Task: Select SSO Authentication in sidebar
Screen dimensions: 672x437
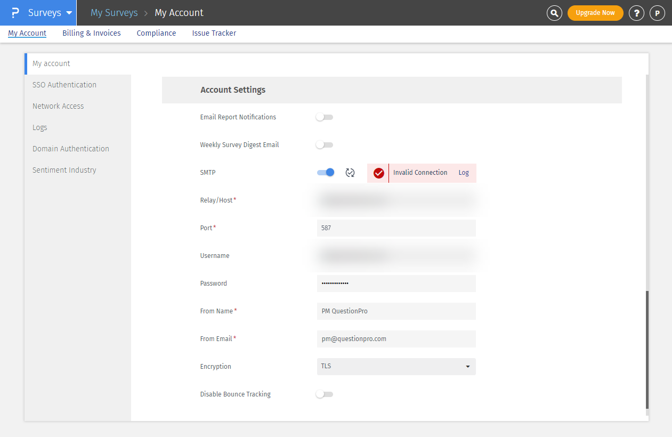Action: point(64,85)
